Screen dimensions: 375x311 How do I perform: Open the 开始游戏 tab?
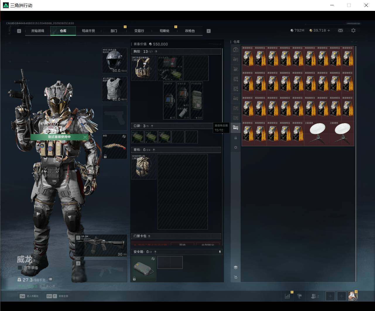(x=38, y=31)
